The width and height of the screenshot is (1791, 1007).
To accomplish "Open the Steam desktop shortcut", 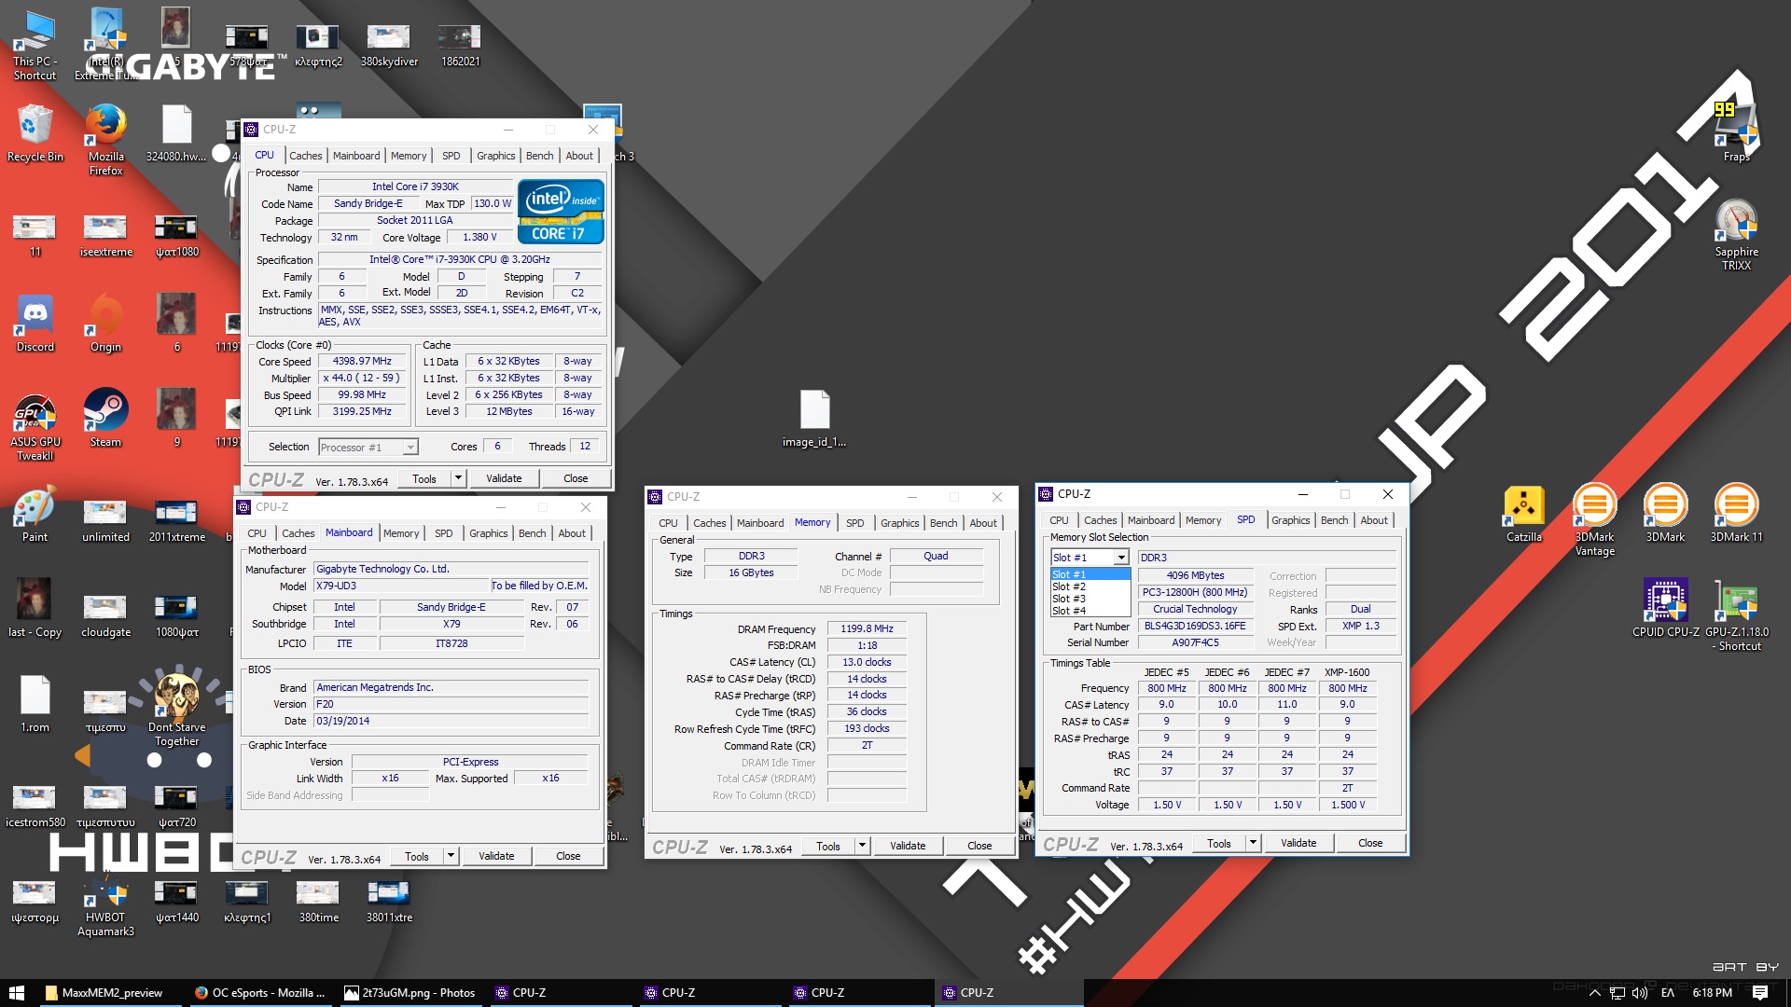I will pyautogui.click(x=105, y=418).
